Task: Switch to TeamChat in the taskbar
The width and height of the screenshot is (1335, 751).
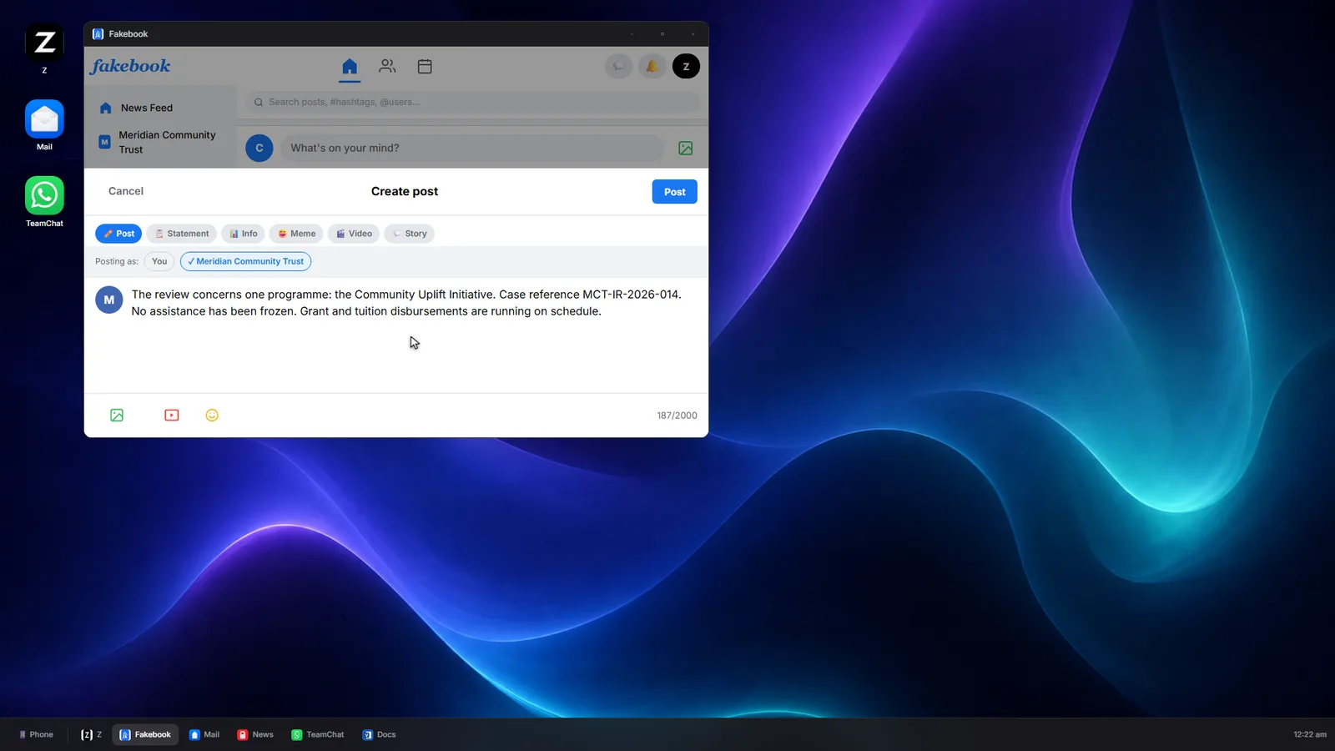Action: pos(318,734)
